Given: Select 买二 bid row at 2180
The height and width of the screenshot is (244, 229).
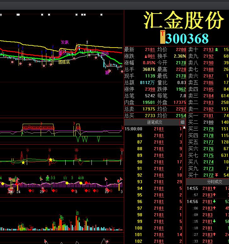Looking at the screenshot, I should point(208,122).
